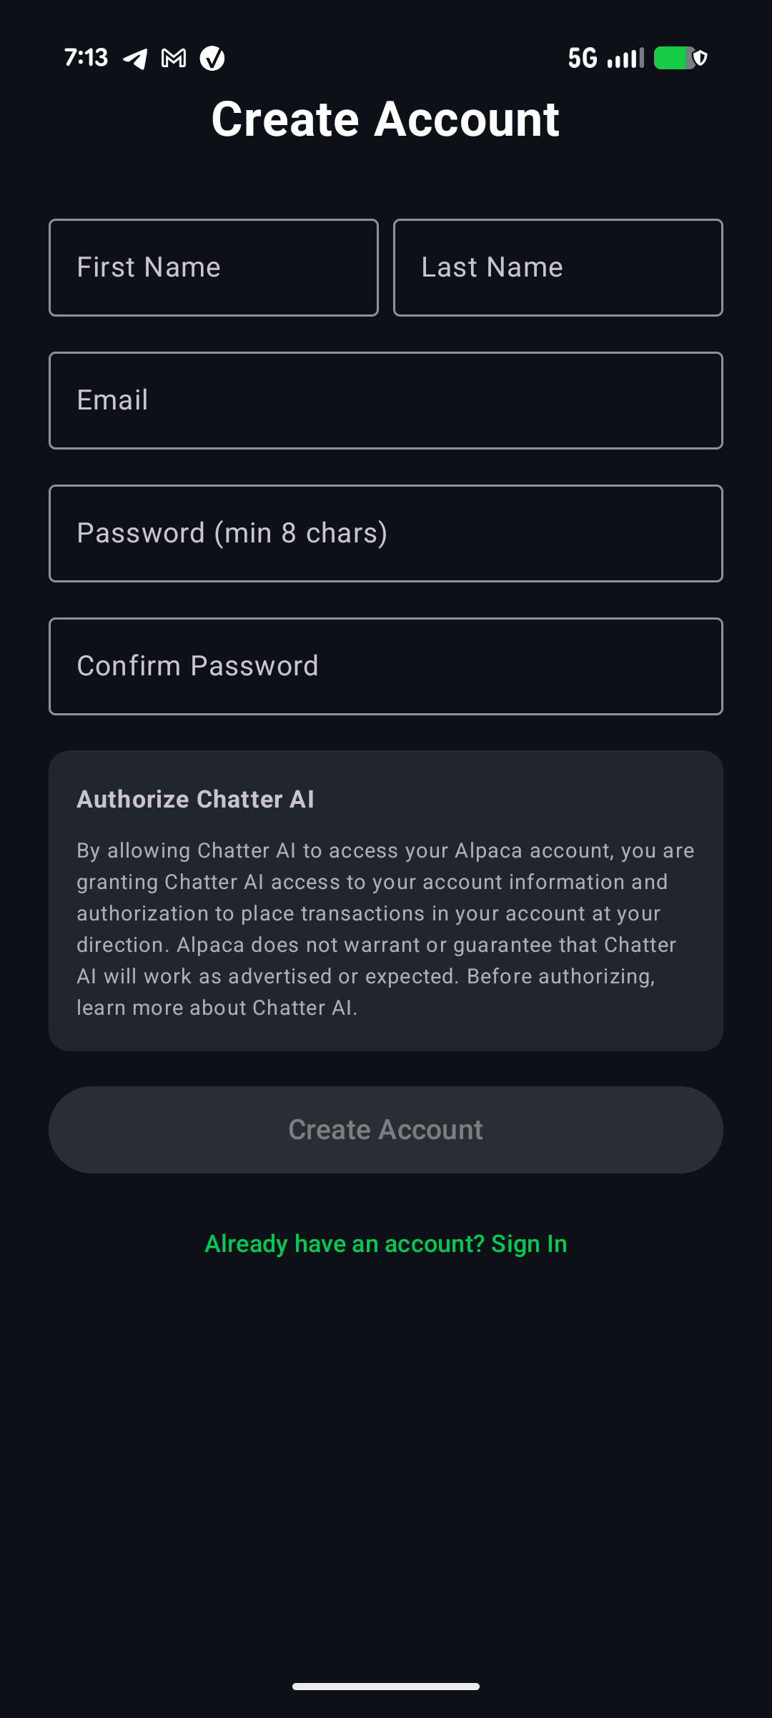The height and width of the screenshot is (1718, 772).
Task: Select the First Name field
Action: pos(213,267)
